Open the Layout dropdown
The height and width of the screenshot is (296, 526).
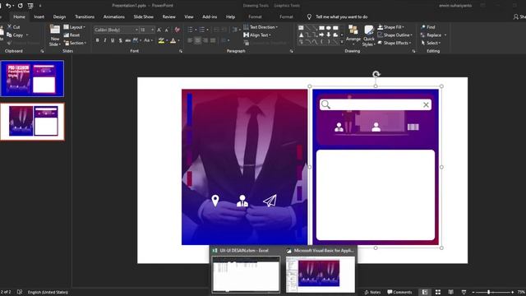click(75, 27)
